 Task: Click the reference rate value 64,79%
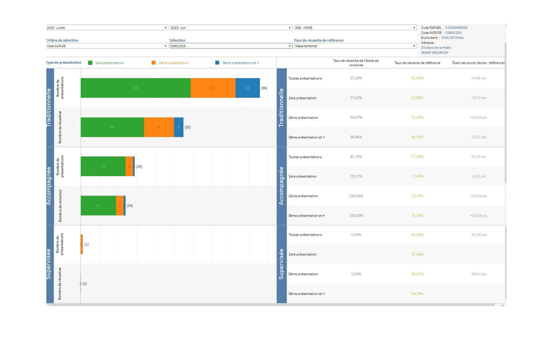[417, 294]
